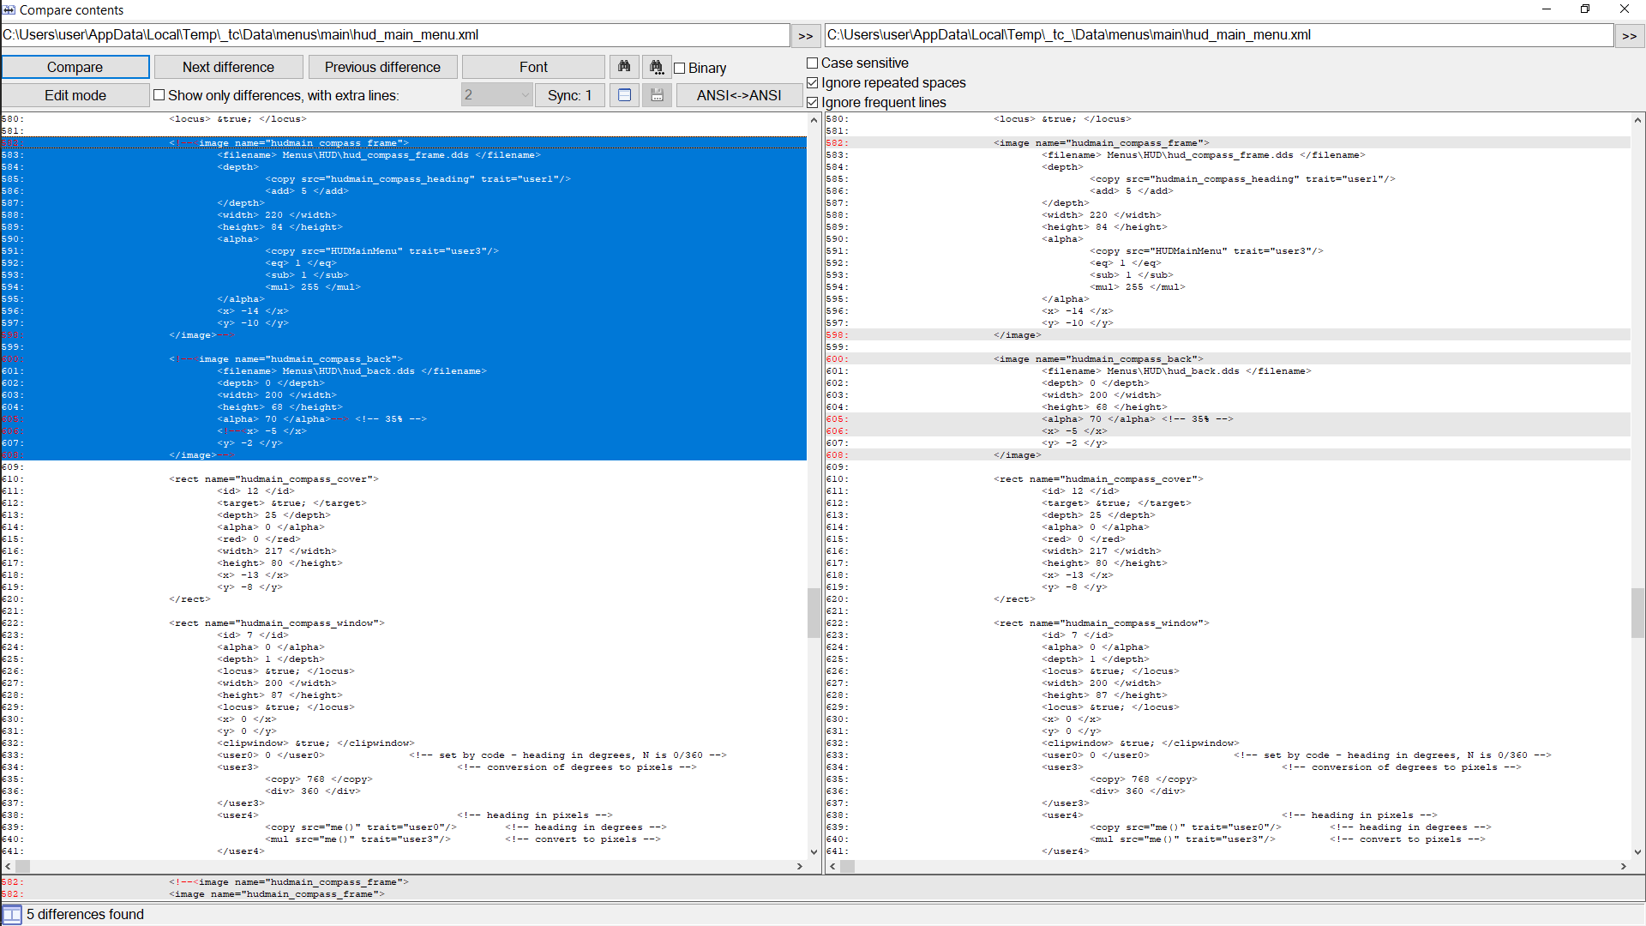
Task: Go to Previous difference
Action: click(x=382, y=67)
